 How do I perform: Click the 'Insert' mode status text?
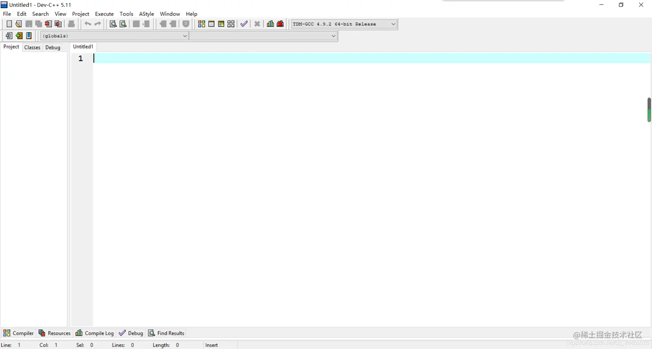pos(212,345)
